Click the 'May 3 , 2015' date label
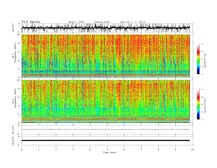The width and height of the screenshot is (217, 168). 76,22
